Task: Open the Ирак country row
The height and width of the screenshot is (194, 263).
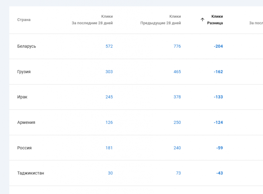Action: tap(22, 97)
